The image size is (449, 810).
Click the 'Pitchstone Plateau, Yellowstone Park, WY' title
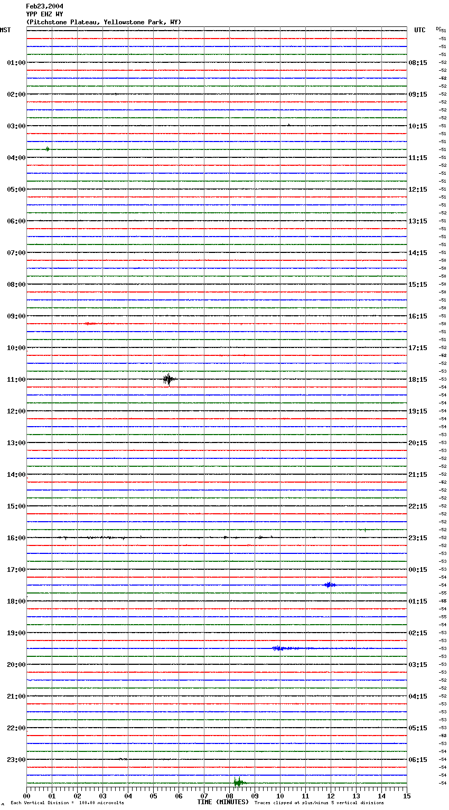104,22
